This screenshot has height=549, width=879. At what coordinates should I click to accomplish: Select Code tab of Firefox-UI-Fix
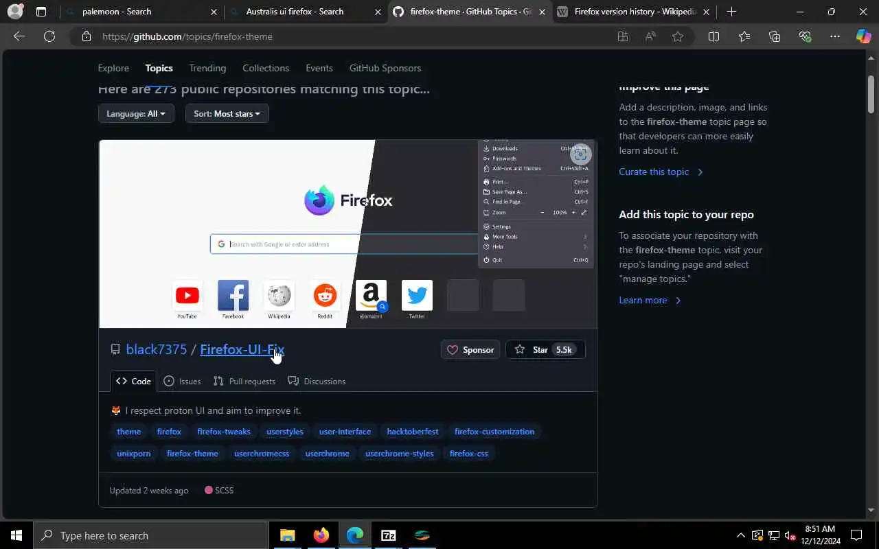pos(133,381)
